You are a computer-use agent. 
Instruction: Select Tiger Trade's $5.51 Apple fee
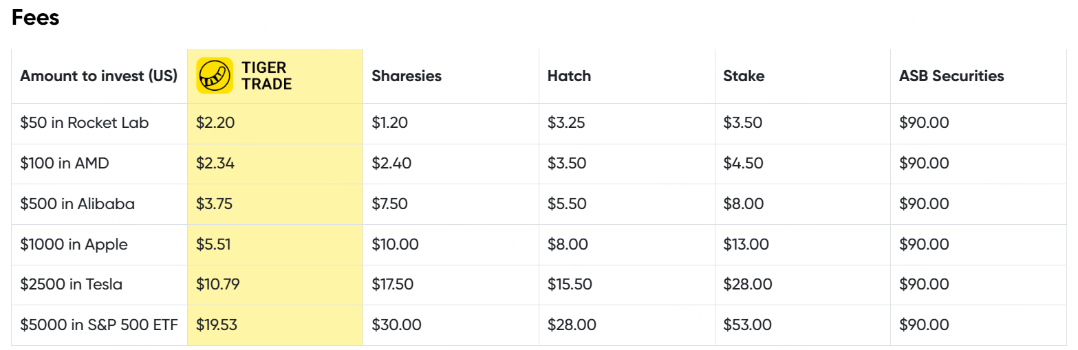(x=213, y=244)
